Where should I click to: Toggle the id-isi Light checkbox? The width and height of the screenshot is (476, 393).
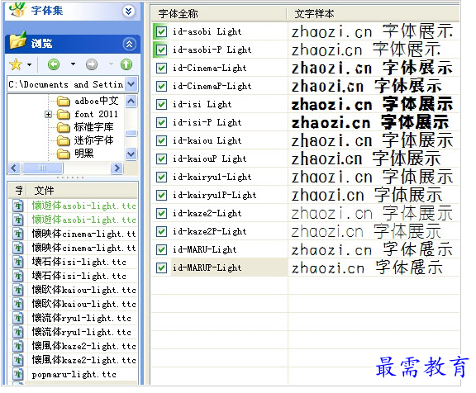161,104
